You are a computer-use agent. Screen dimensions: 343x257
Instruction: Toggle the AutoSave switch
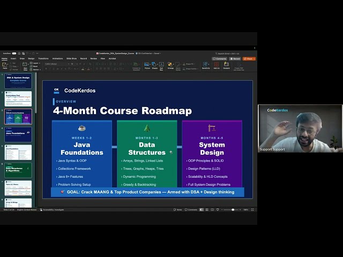point(14,54)
